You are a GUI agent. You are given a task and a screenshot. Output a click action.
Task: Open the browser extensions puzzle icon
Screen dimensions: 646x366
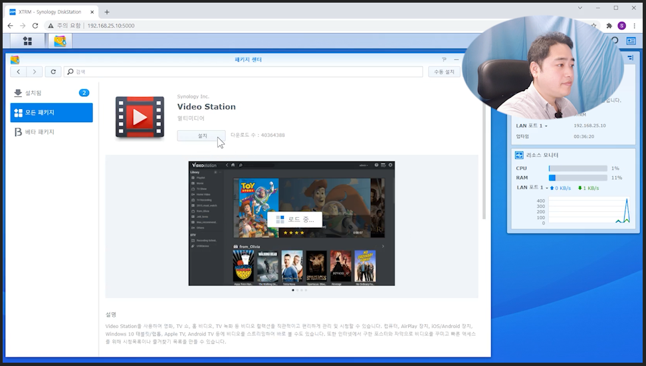[x=609, y=25]
